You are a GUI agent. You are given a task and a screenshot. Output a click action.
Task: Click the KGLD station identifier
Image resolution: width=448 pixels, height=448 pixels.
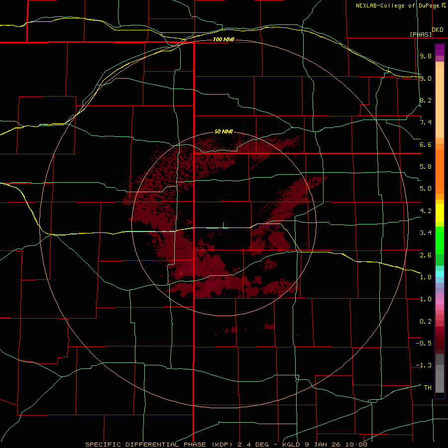click(292, 445)
